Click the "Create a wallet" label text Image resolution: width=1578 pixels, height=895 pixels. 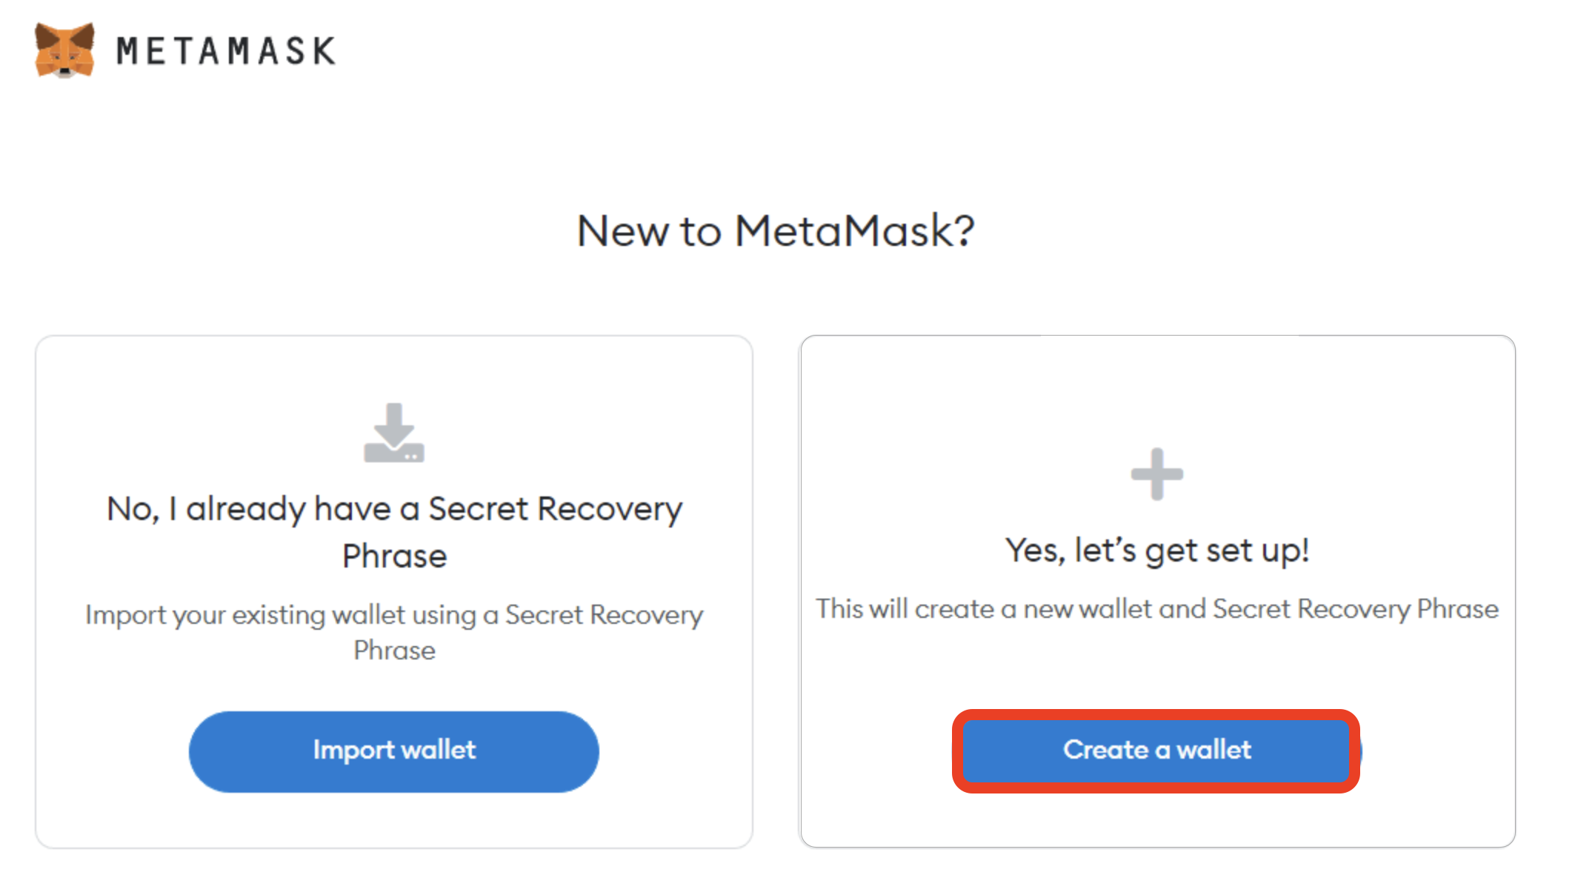tap(1156, 750)
